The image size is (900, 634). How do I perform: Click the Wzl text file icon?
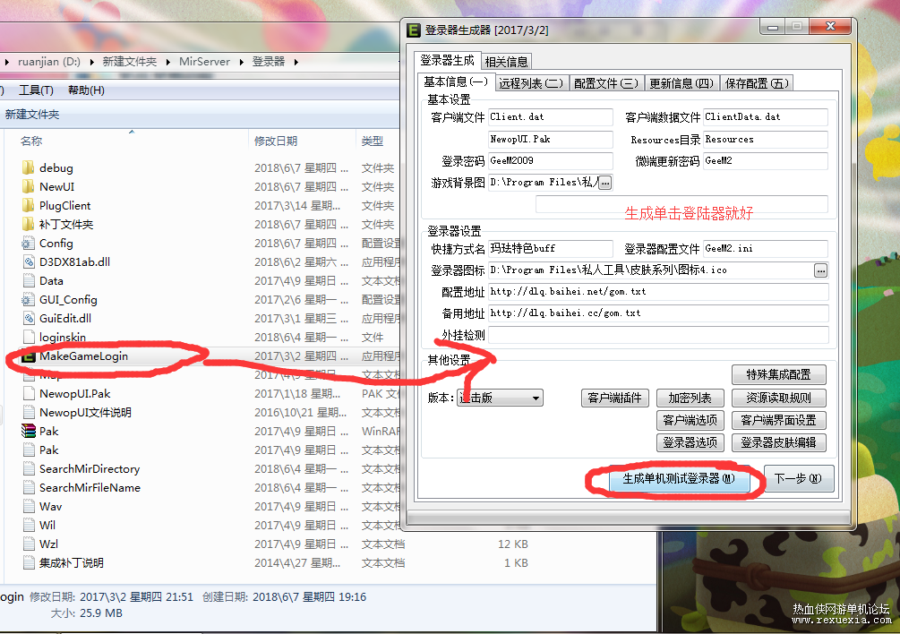point(28,544)
